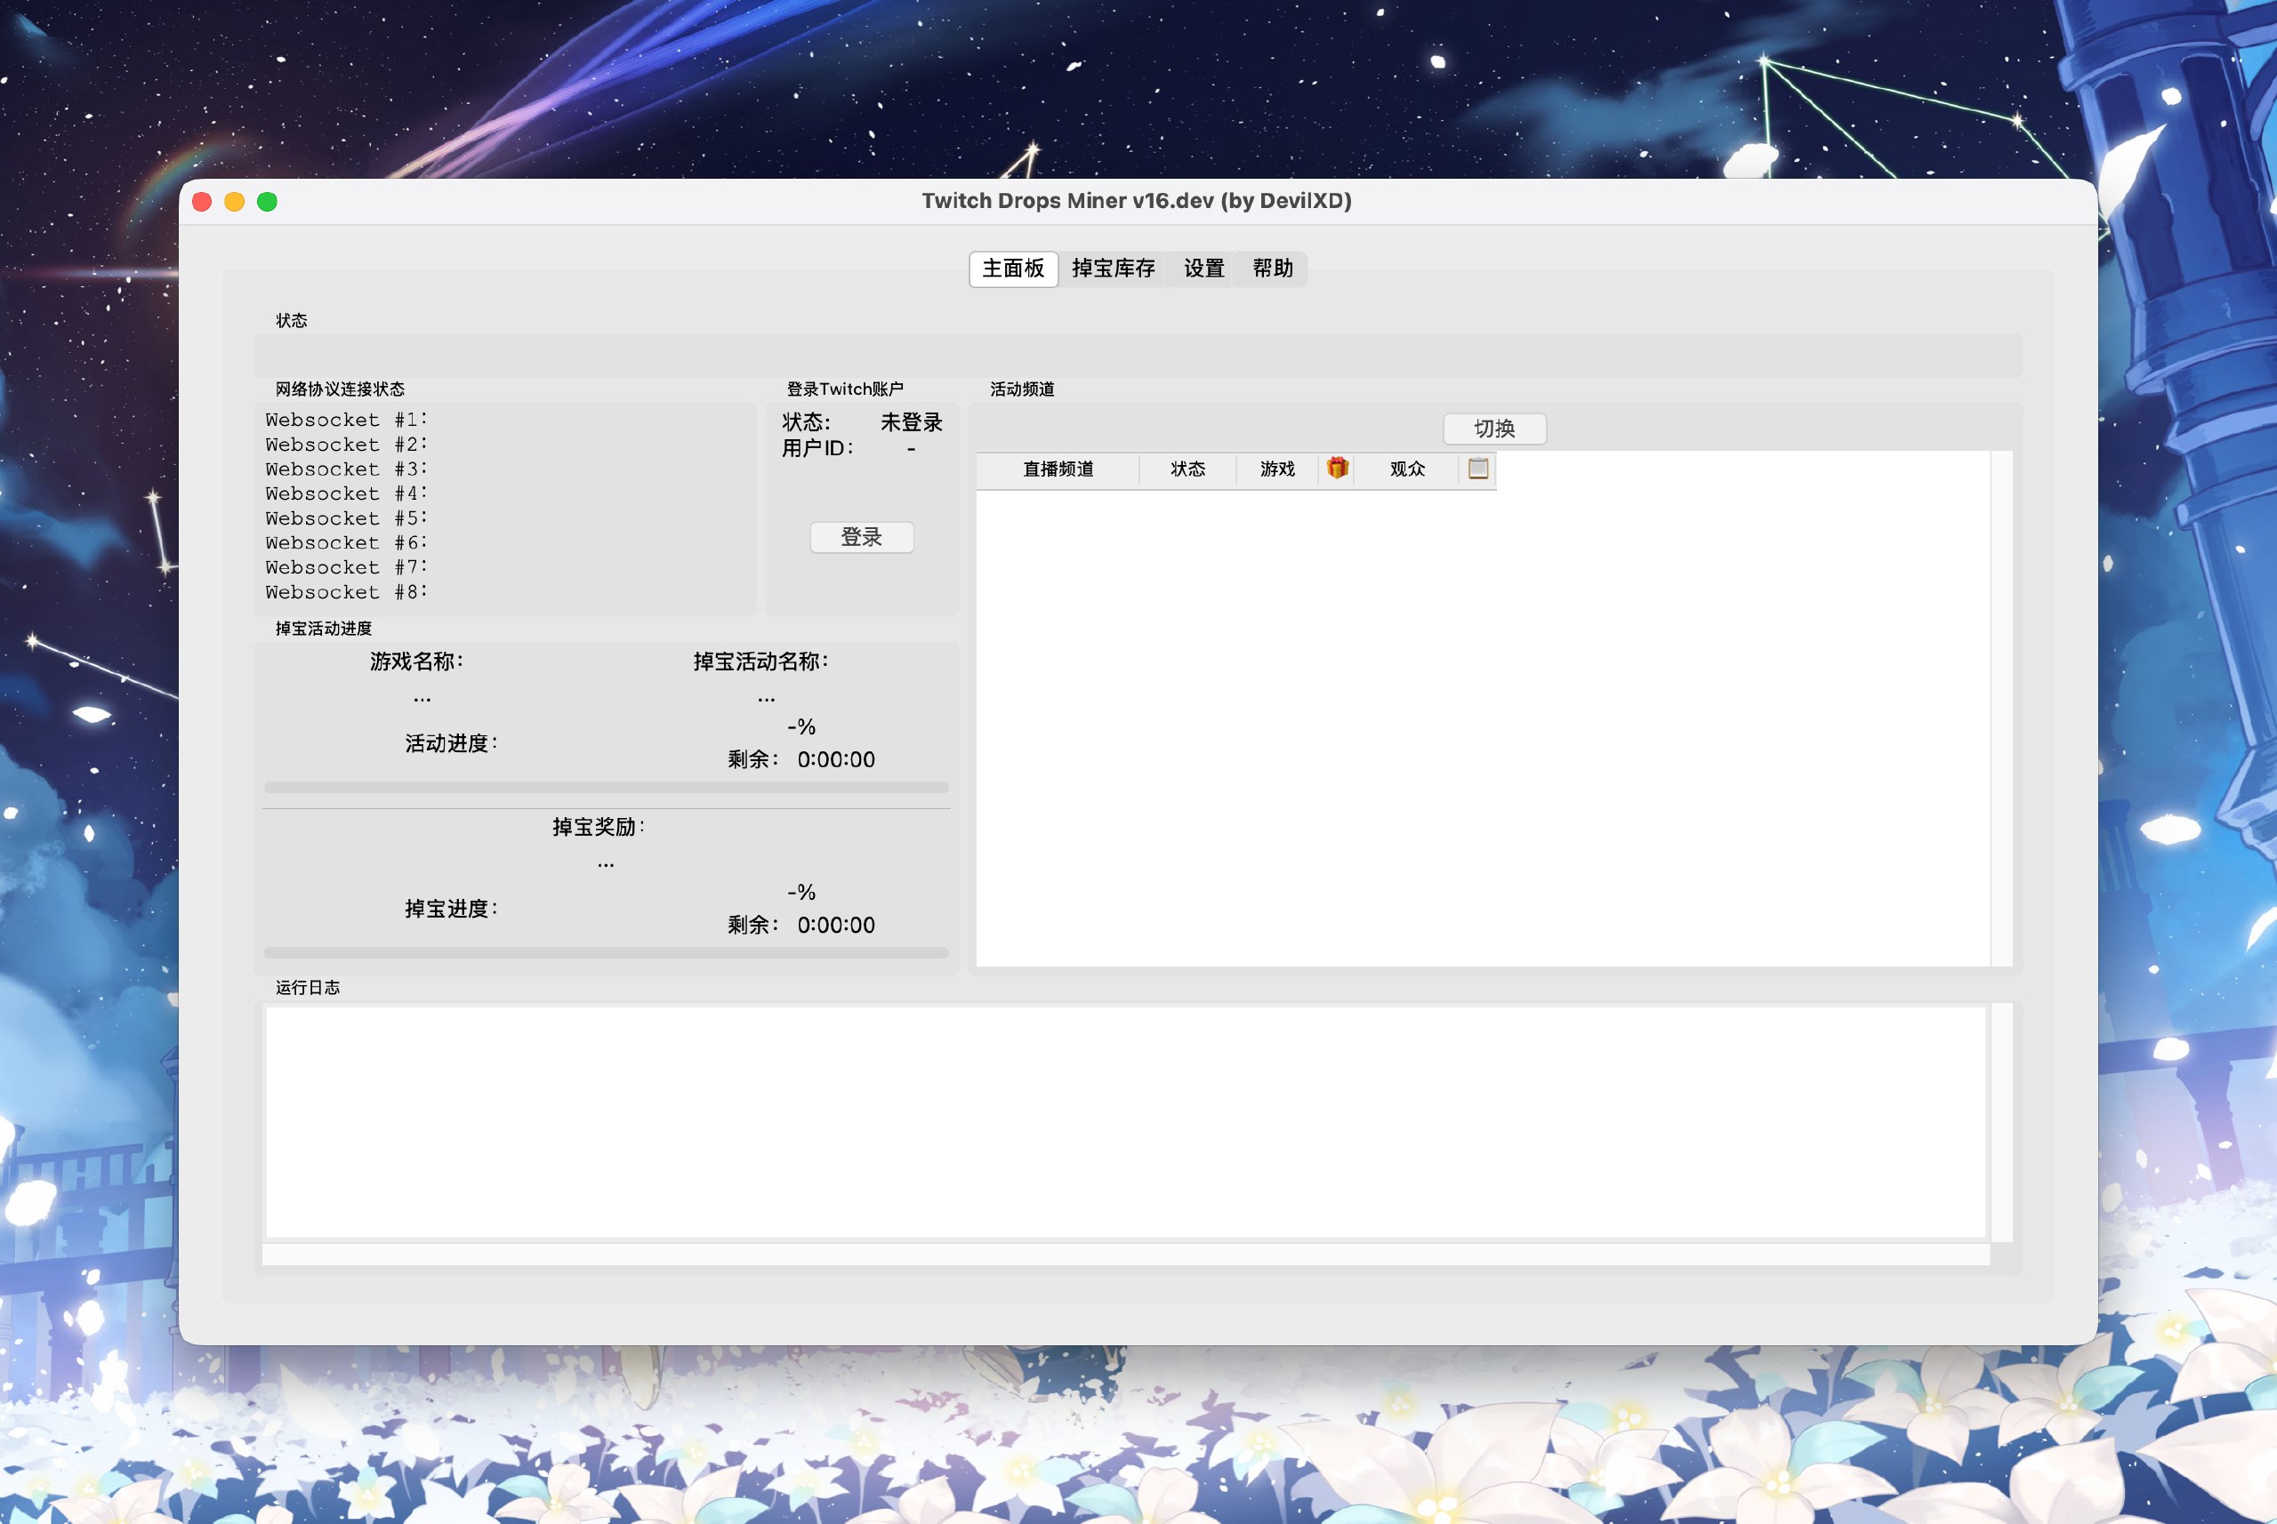Sort by 观众 column header
2277x1524 pixels.
point(1407,469)
